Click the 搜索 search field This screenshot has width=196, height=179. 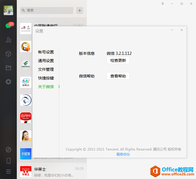[47, 10]
